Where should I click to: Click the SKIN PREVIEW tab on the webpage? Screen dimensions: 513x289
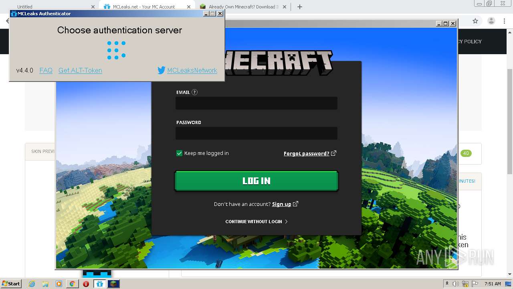(43, 151)
